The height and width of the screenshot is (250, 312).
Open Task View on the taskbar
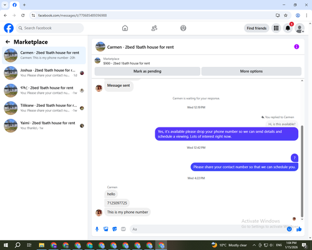[29, 245]
